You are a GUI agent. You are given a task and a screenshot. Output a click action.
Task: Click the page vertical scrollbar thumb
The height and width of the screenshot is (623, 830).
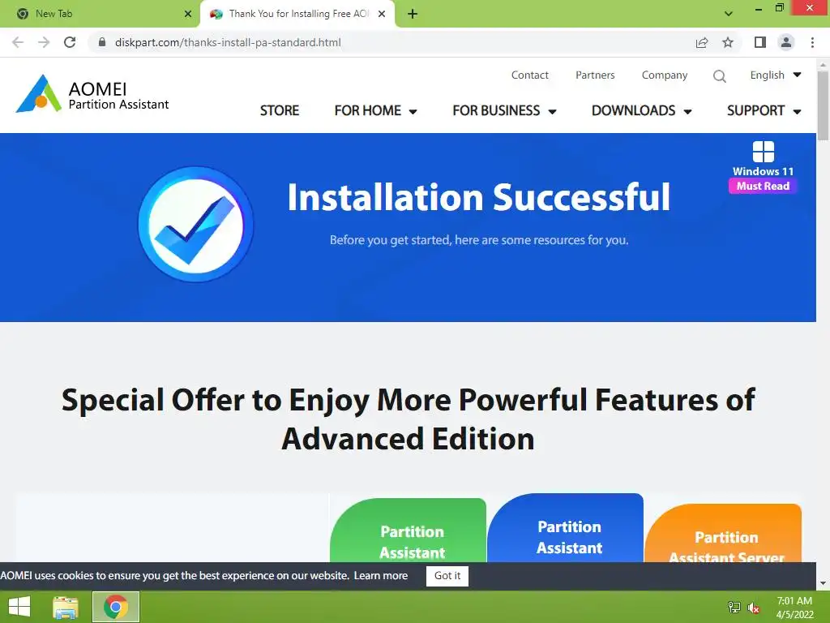[x=823, y=105]
